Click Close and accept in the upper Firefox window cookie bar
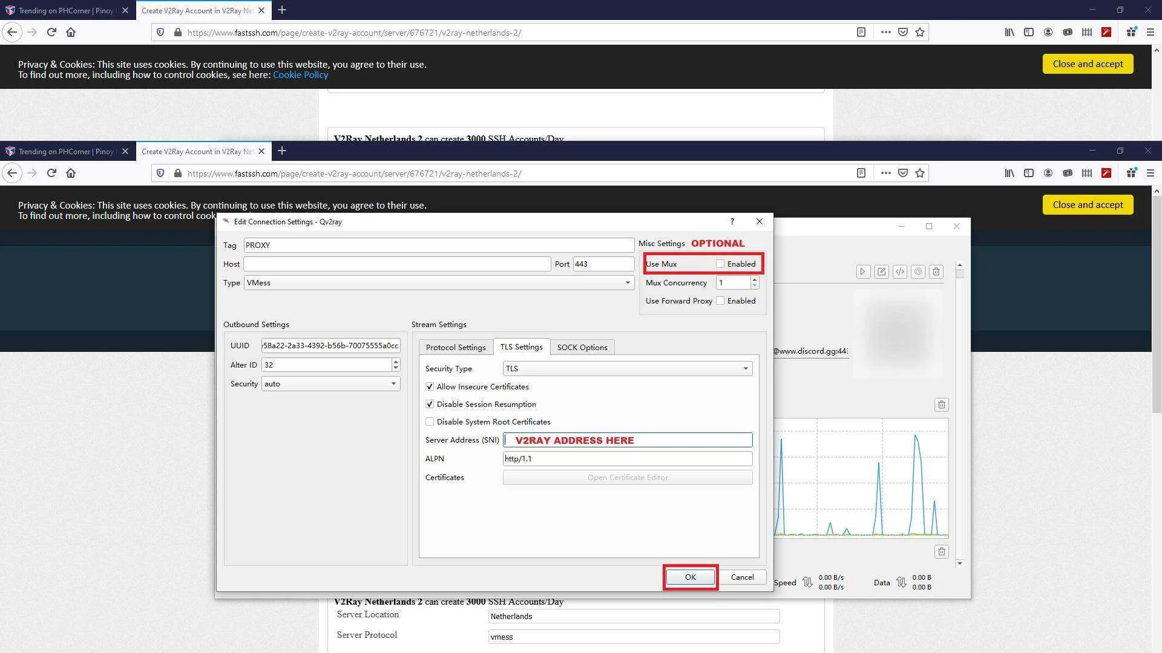The height and width of the screenshot is (653, 1162). point(1088,64)
